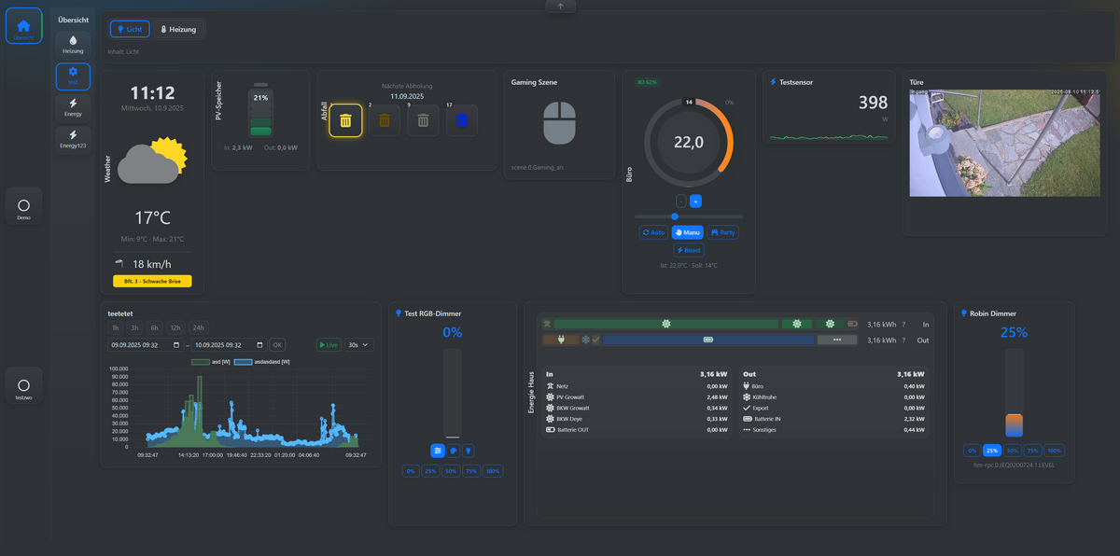Screen dimensions: 1120x556
Task: Select the yellow highlighted trash bin icon
Action: (x=345, y=120)
